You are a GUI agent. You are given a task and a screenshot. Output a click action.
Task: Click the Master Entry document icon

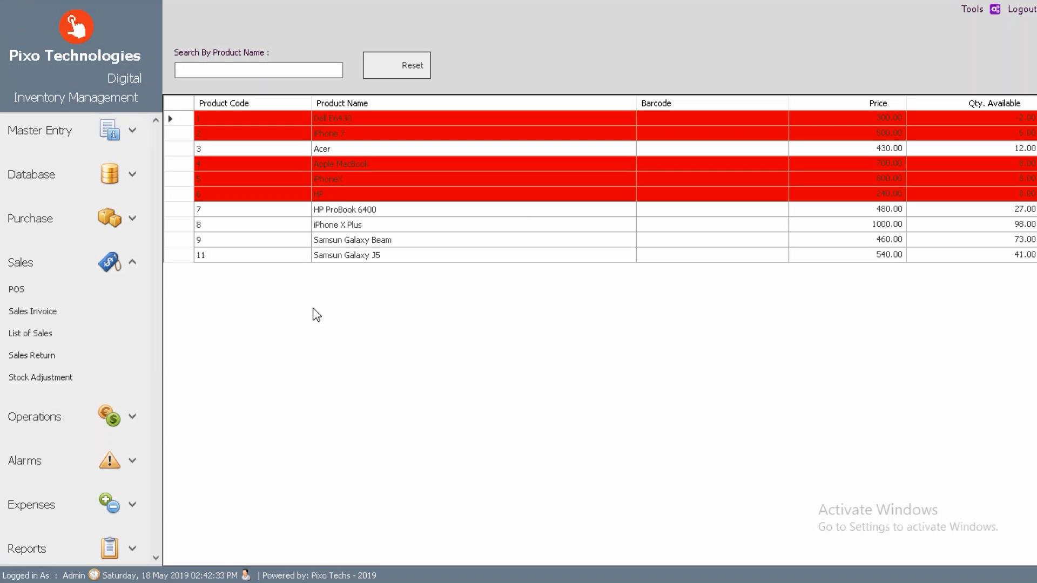click(x=110, y=130)
